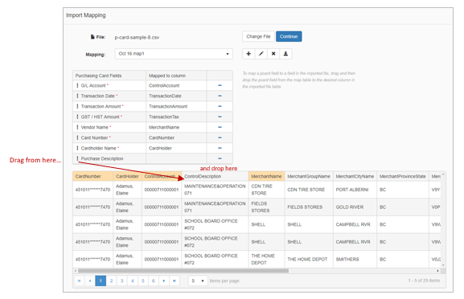Click the p-card-sample-8.csv file name
This screenshot has width=464, height=299.
137,37
